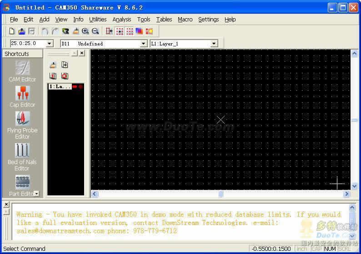Click layer panel pin button
Viewport: 361px width, 254px height.
click(x=75, y=53)
